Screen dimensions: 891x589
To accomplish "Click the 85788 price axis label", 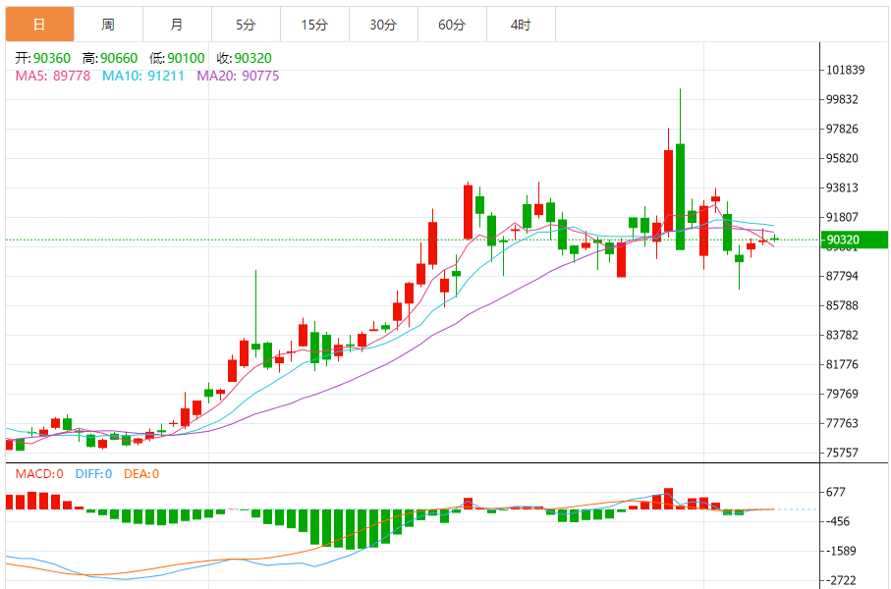I will tap(842, 305).
